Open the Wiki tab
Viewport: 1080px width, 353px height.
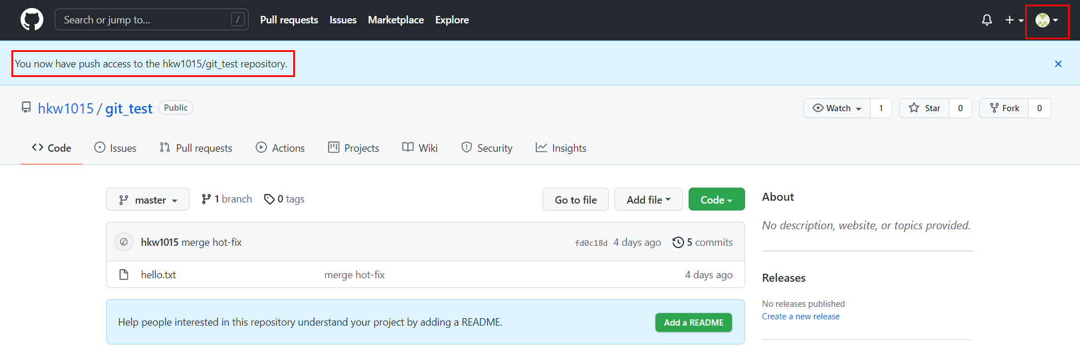click(x=420, y=148)
